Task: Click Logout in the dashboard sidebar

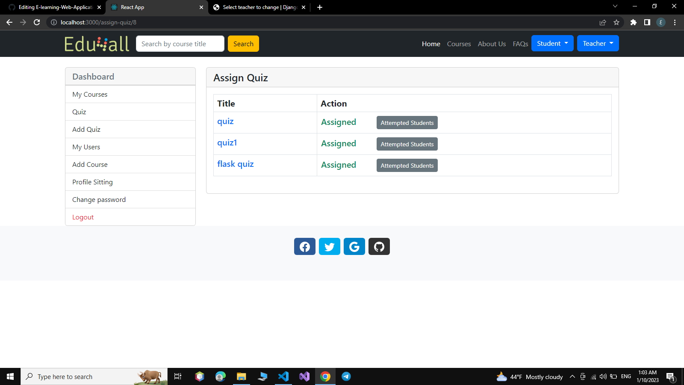Action: point(130,217)
